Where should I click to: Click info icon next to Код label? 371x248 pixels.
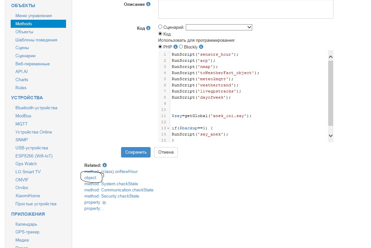(148, 28)
